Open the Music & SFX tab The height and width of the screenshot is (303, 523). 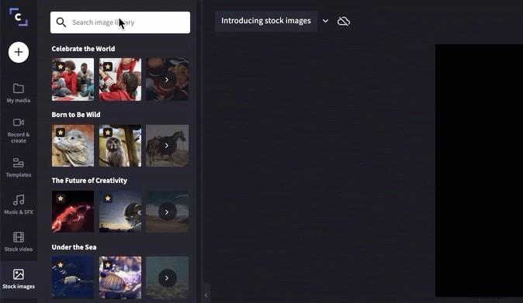(x=19, y=205)
